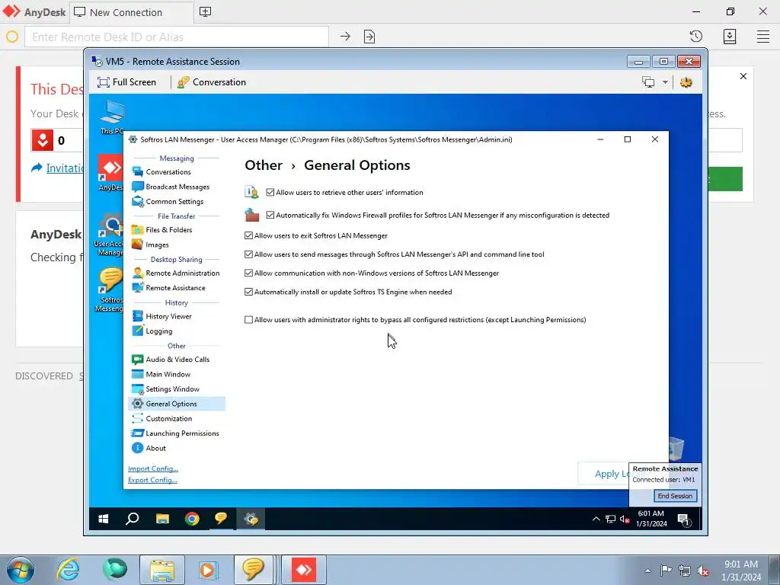Open remote File Explorer taskbar icon
Screen dimensions: 780x585
coord(162,519)
